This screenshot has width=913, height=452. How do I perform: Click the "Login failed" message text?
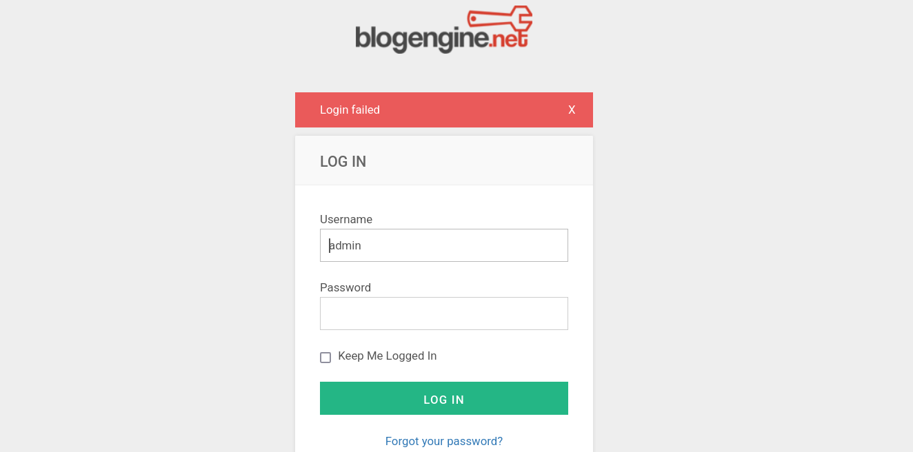point(350,110)
